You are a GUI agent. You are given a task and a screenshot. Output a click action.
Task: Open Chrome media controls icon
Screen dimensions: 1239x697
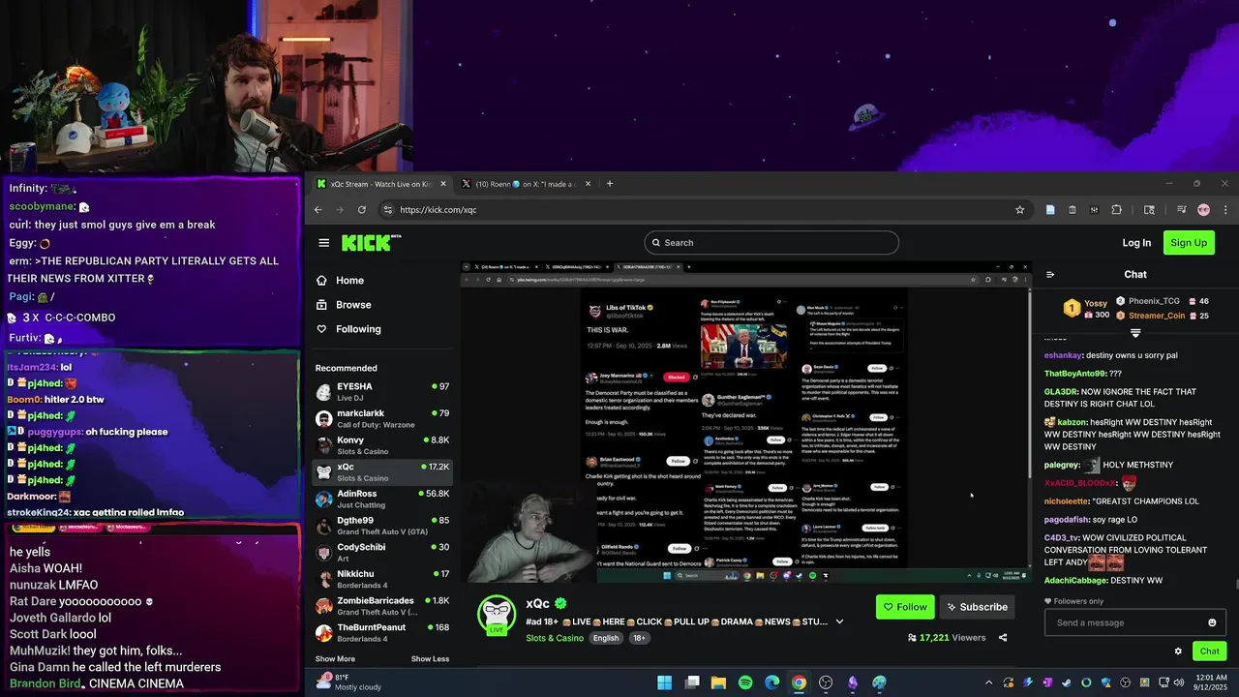tap(1181, 210)
